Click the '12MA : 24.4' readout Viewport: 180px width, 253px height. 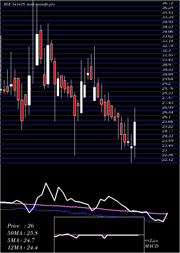click(x=22, y=247)
